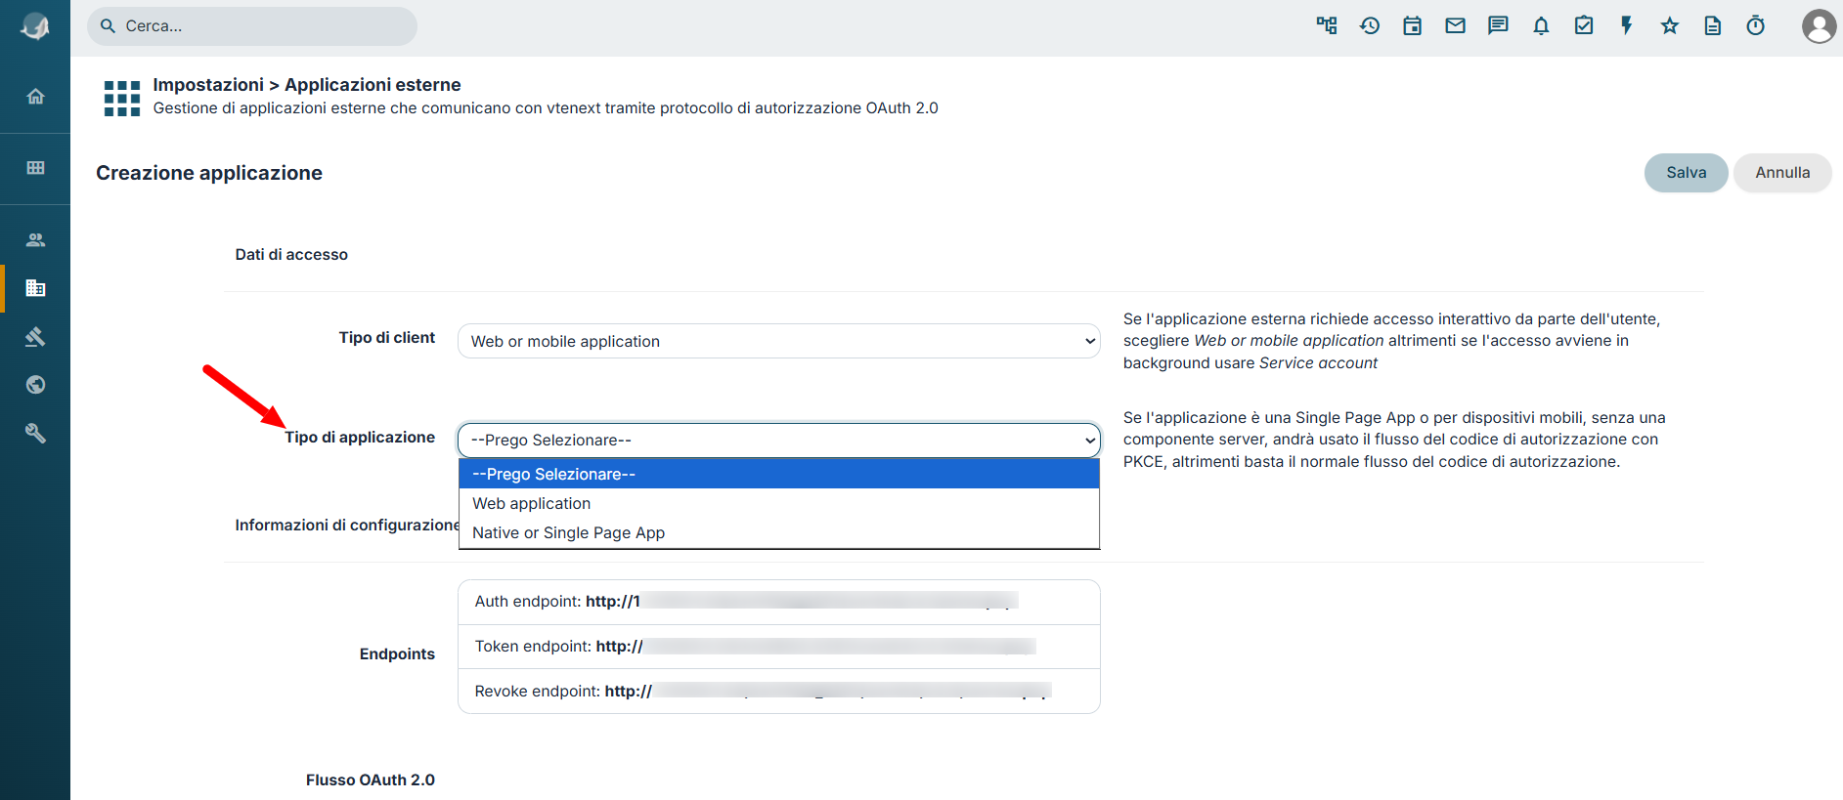Viewport: 1843px width, 800px height.
Task: Click the Flusso OAuth 2.0 label
Action: click(x=371, y=780)
